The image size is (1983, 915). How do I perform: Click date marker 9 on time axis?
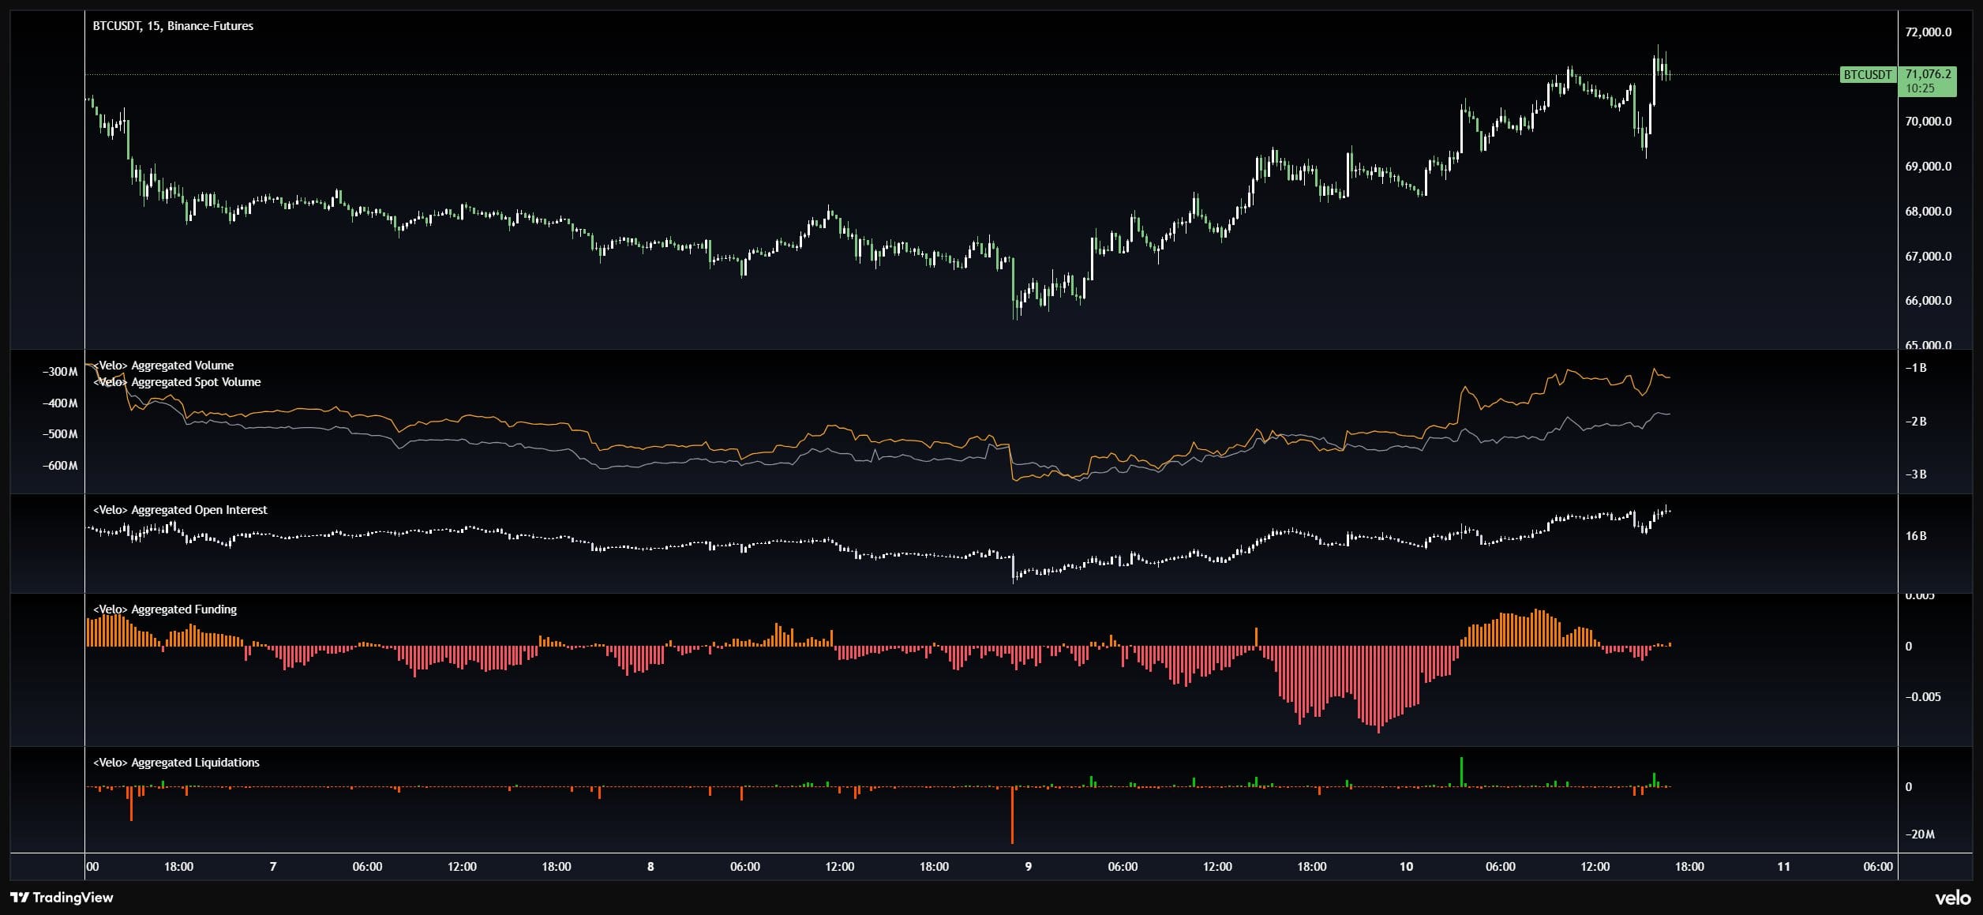pos(1028,867)
